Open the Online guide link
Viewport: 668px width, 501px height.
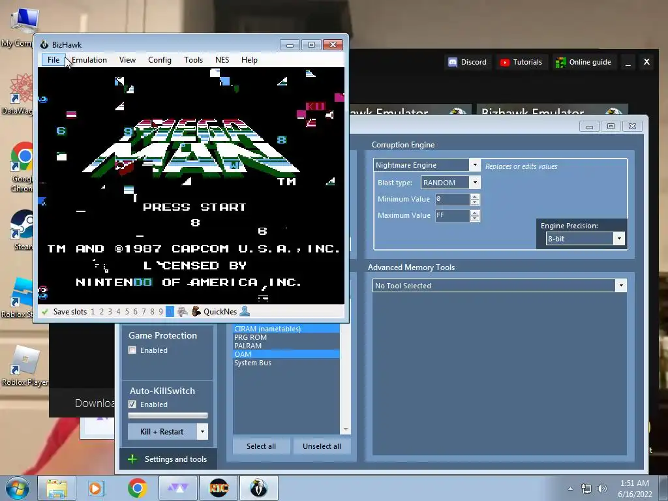(x=584, y=62)
